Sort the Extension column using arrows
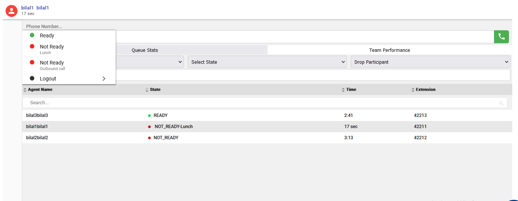 413,90
